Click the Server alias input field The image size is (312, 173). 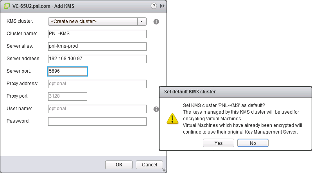click(97, 46)
